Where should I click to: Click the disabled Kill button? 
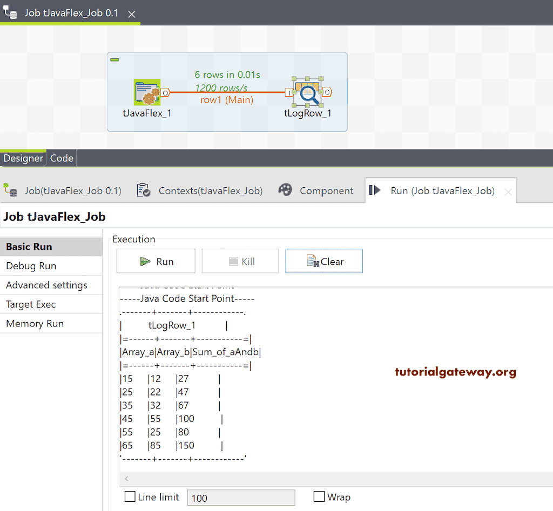(x=240, y=261)
